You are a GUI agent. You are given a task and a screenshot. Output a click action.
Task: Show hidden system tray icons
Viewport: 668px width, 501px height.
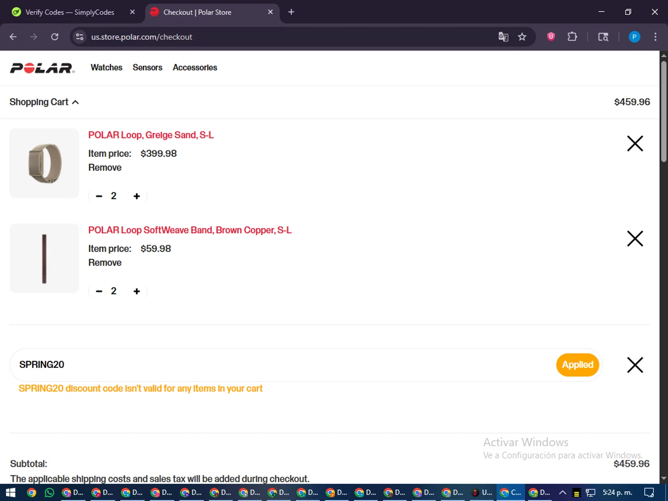(562, 493)
